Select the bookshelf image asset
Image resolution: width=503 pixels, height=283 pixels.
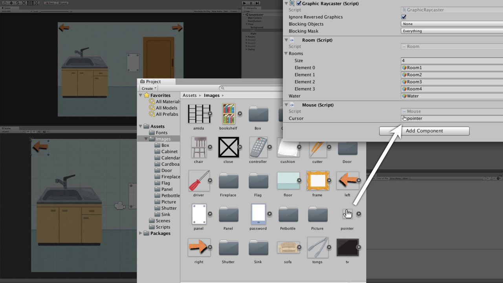pos(228,114)
